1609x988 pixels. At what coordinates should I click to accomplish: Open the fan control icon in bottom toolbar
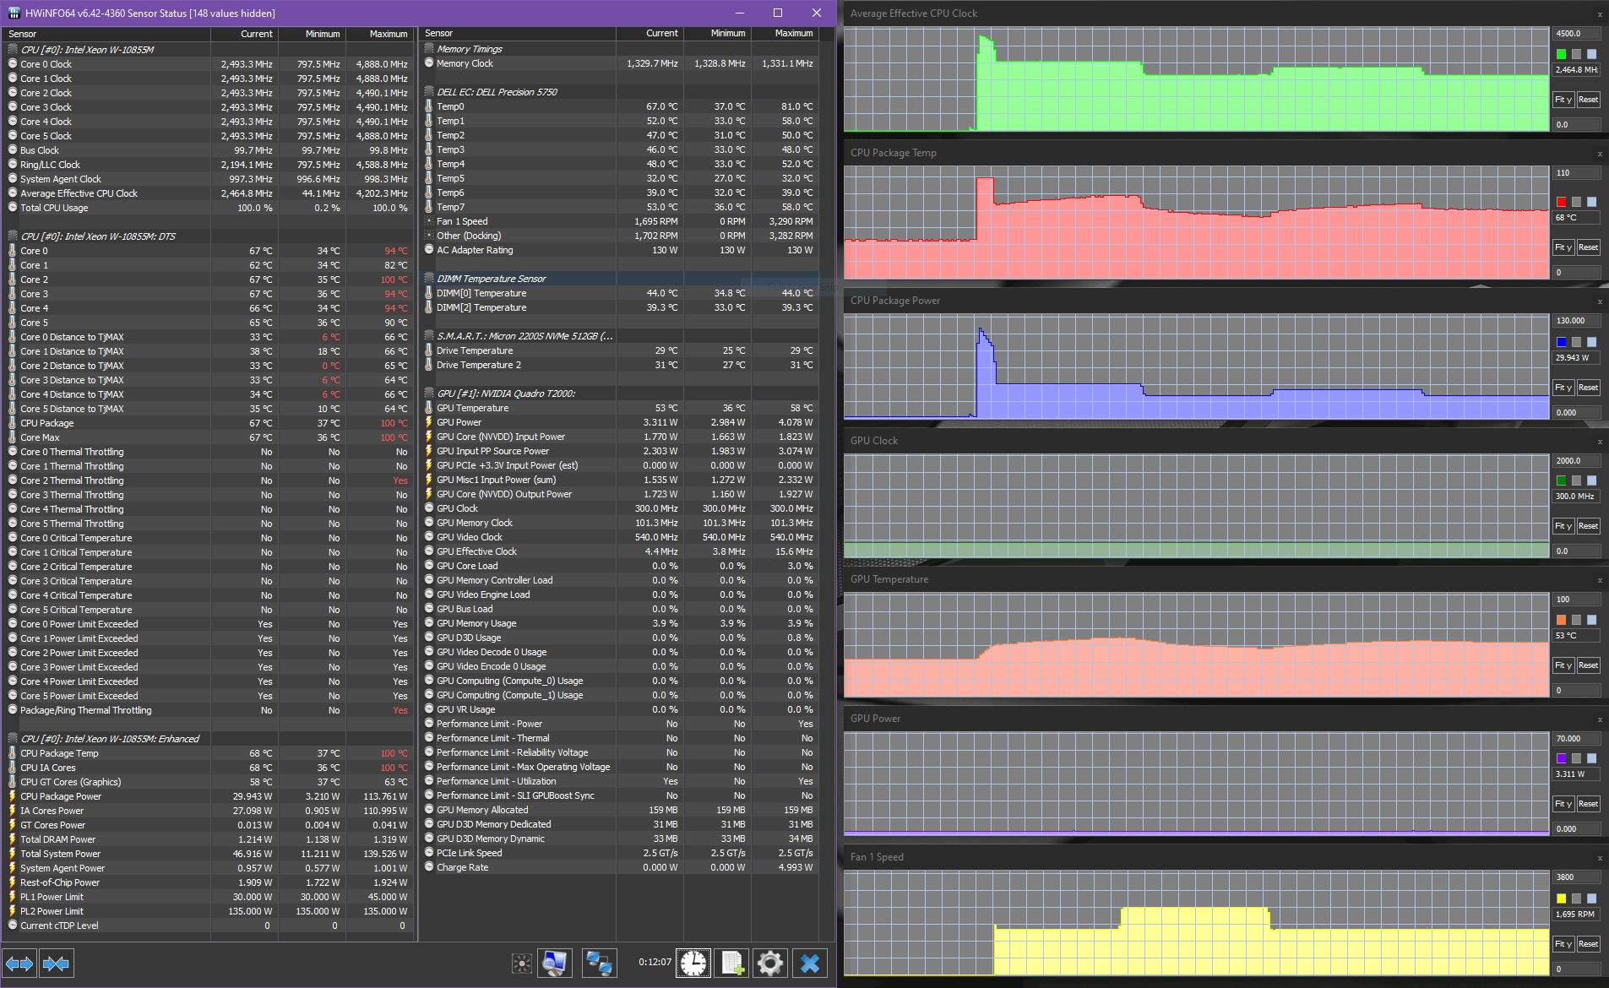pos(522,964)
